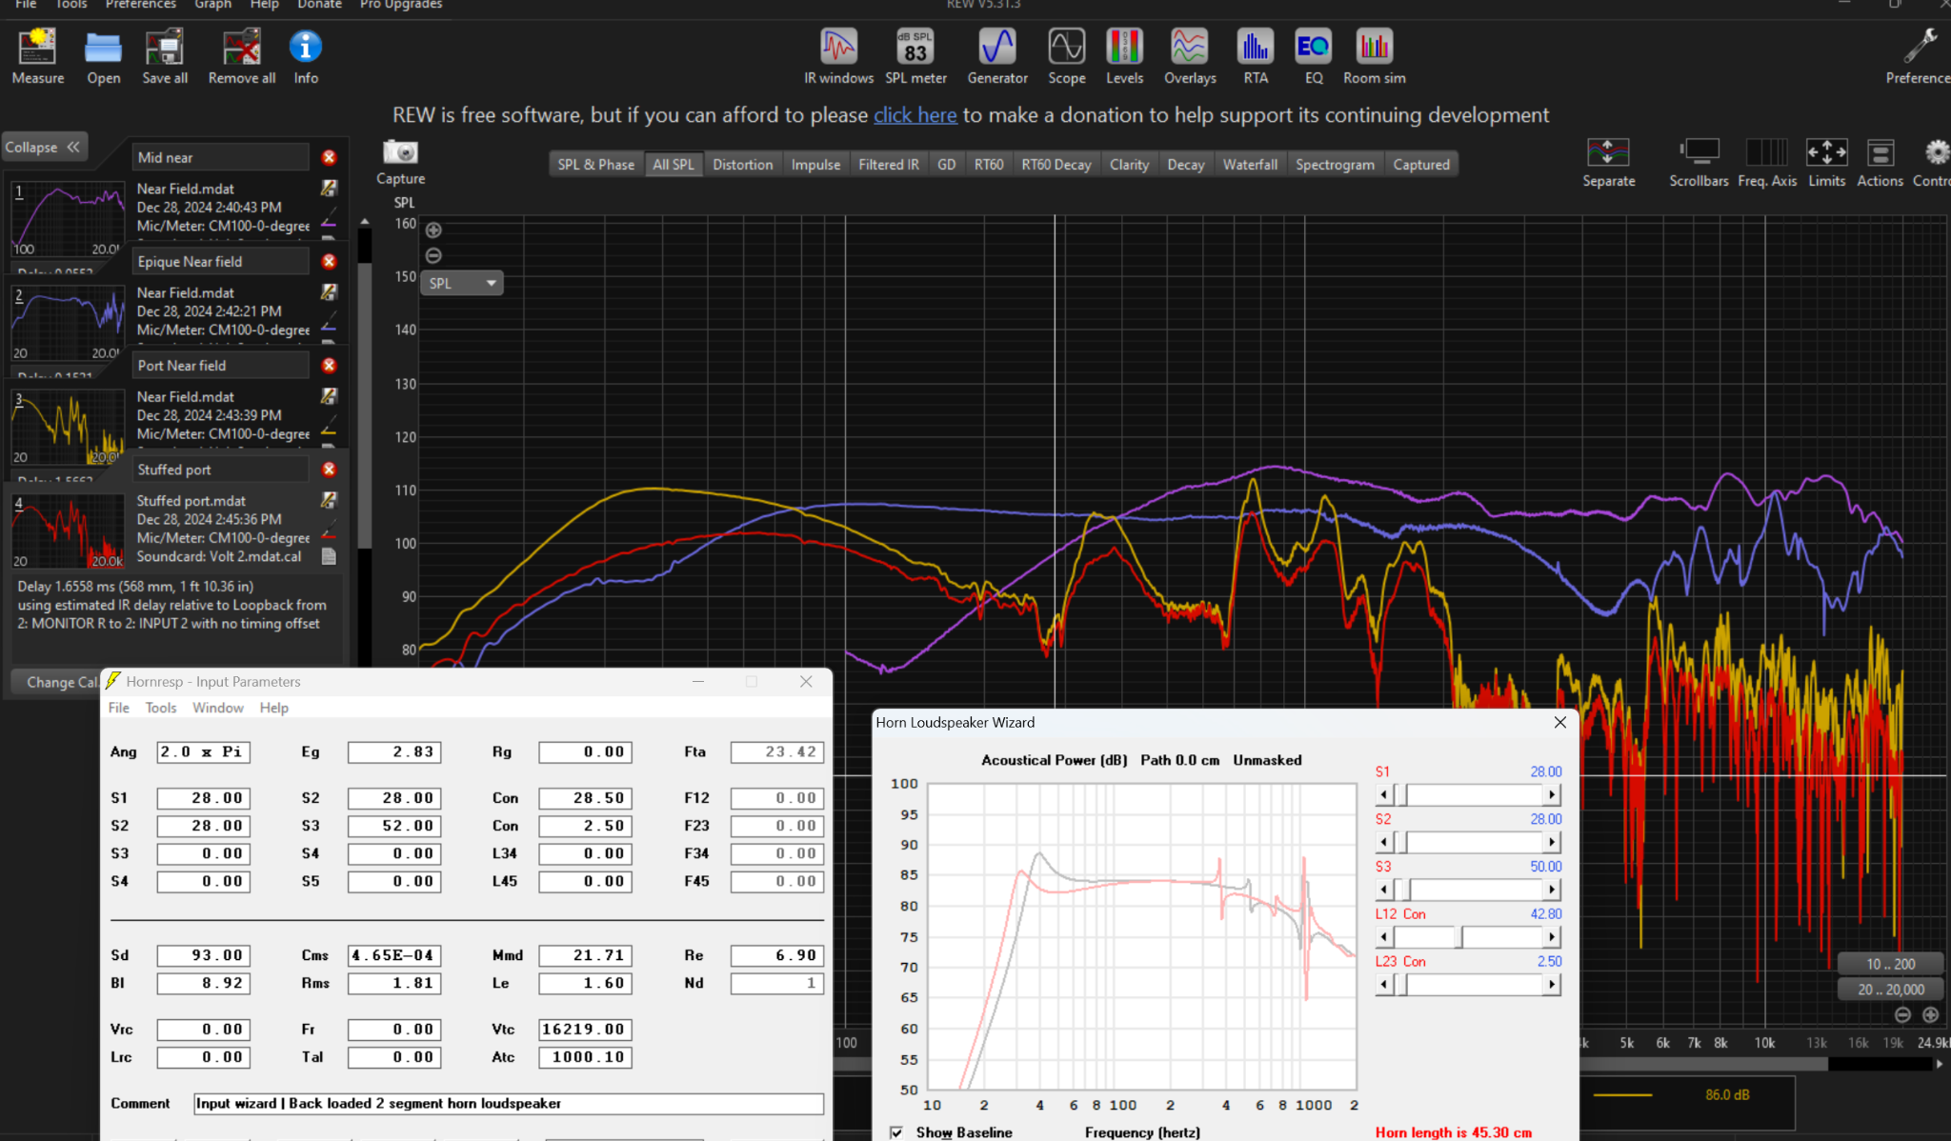
Task: Click S2 slider left arrow in Horn Wizard
Action: click(x=1383, y=843)
